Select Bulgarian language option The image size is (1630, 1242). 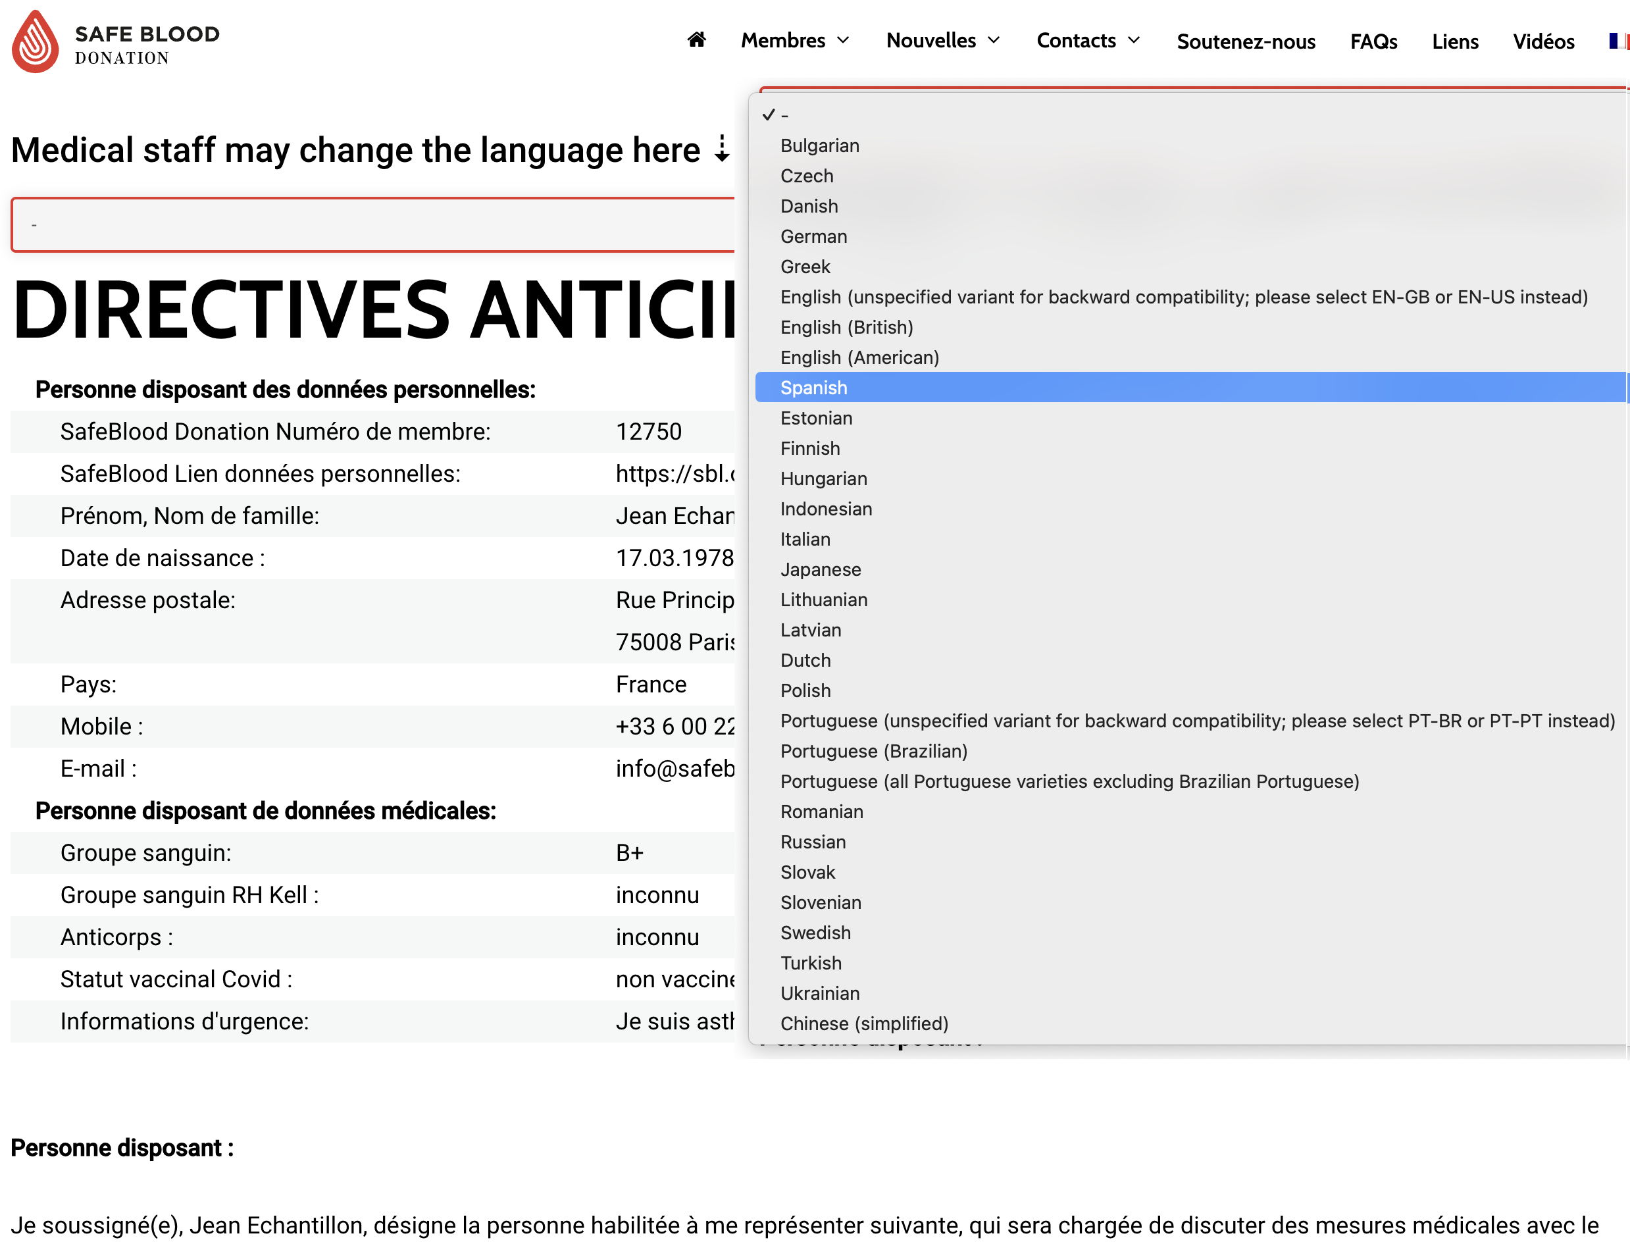(x=819, y=145)
